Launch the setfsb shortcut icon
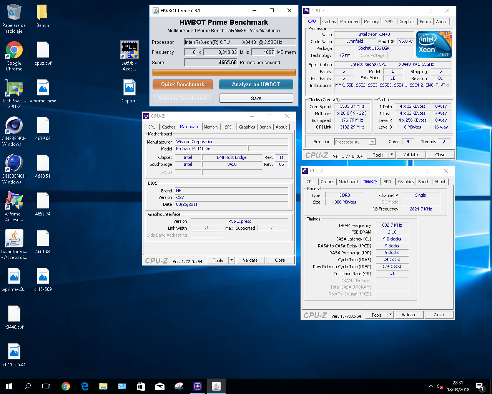 click(x=130, y=56)
